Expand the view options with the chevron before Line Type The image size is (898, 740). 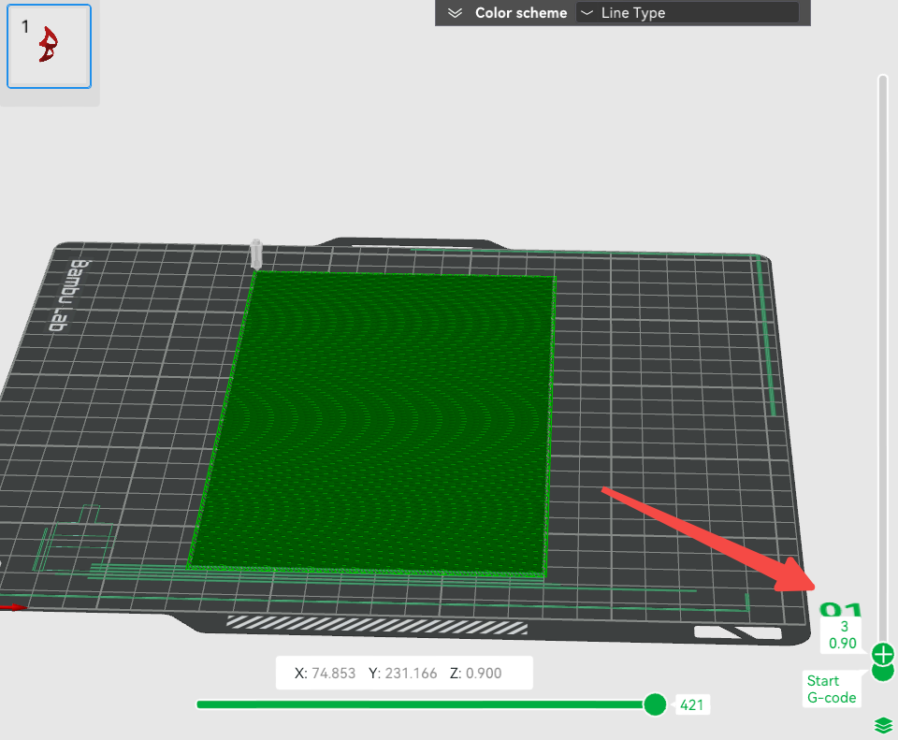tap(587, 12)
